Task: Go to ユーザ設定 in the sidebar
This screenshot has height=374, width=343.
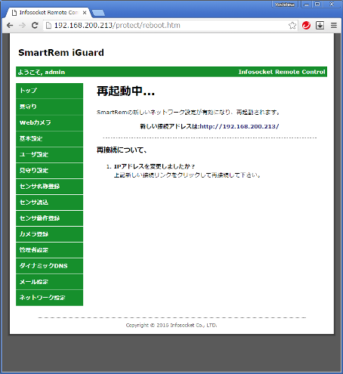Action: click(x=49, y=154)
